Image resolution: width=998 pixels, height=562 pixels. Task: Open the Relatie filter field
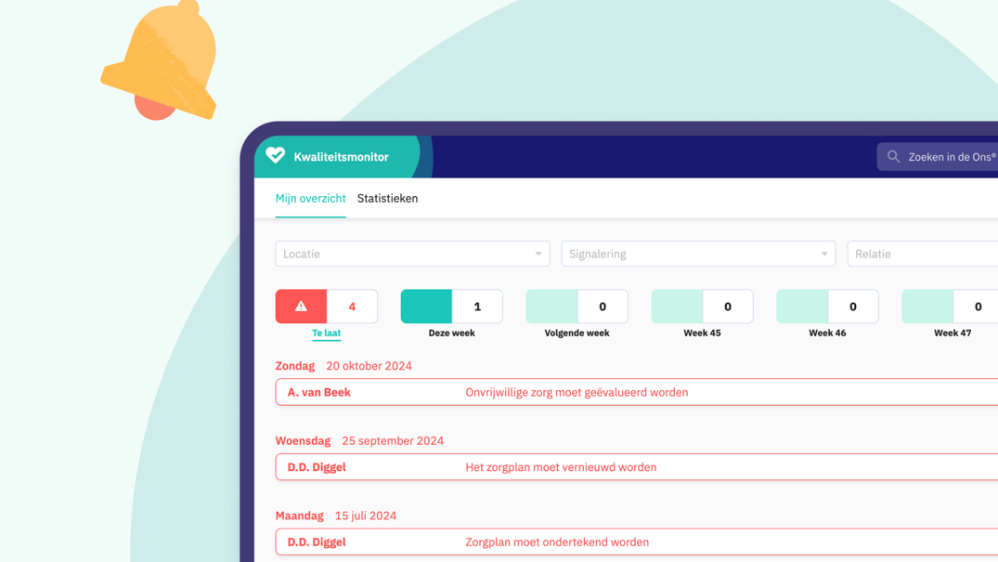921,254
